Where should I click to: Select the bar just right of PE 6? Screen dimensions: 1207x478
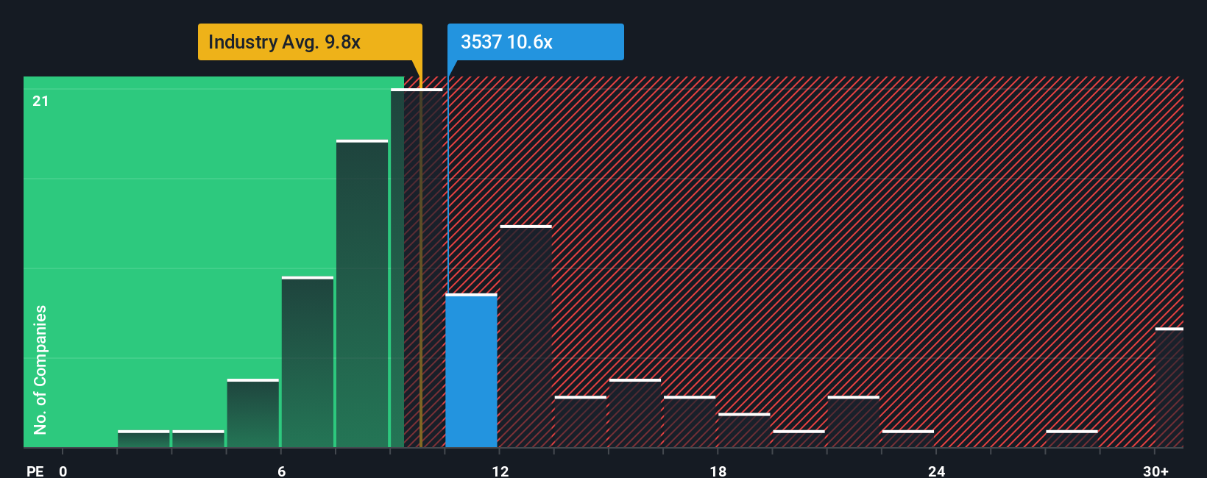[x=308, y=362]
